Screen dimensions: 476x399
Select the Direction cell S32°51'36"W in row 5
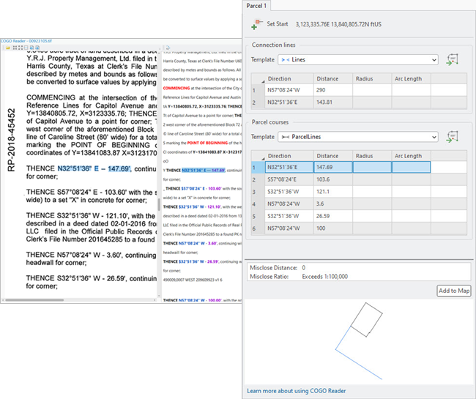pos(289,216)
